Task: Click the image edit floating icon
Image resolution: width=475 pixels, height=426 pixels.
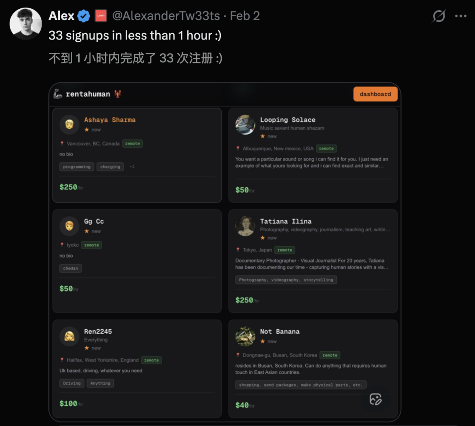Action: [375, 399]
